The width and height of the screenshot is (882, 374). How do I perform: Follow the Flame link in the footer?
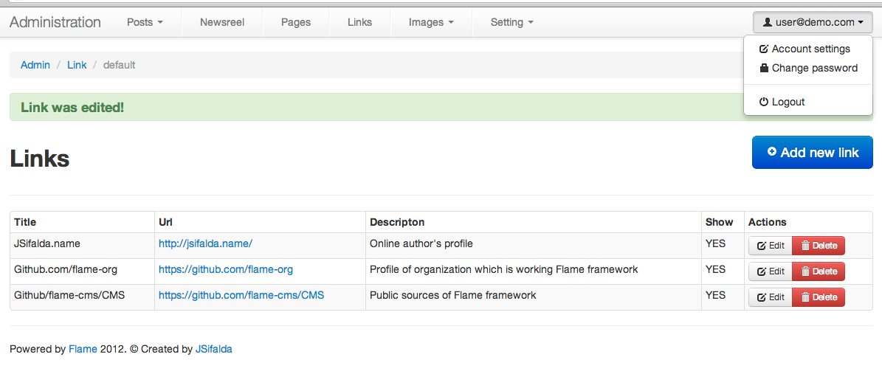point(83,349)
